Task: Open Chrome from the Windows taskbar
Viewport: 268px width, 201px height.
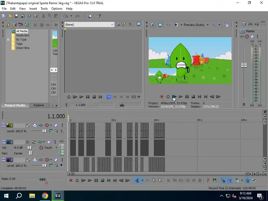Action: [x=45, y=196]
